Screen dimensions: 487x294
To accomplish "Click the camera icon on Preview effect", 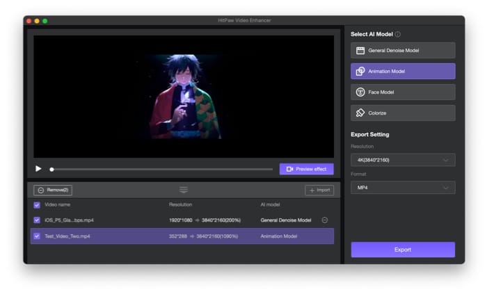I will 289,169.
